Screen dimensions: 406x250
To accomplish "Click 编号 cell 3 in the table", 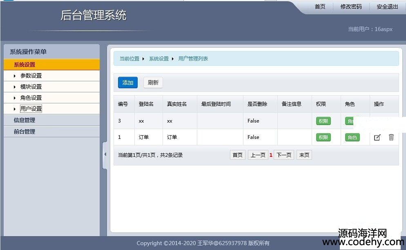I will (x=119, y=121).
